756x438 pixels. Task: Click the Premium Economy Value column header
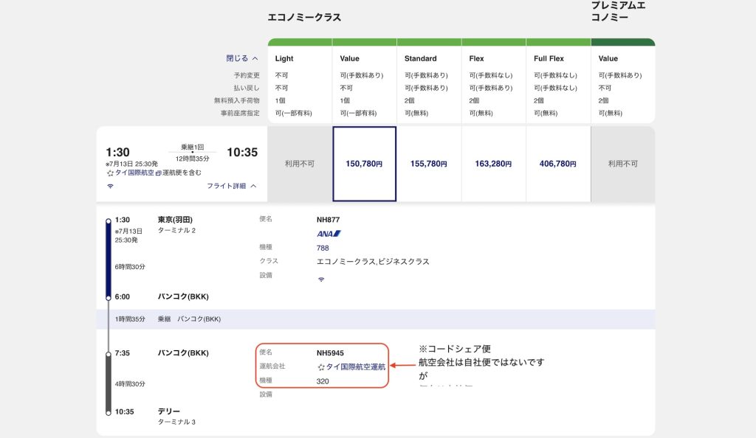click(608, 58)
